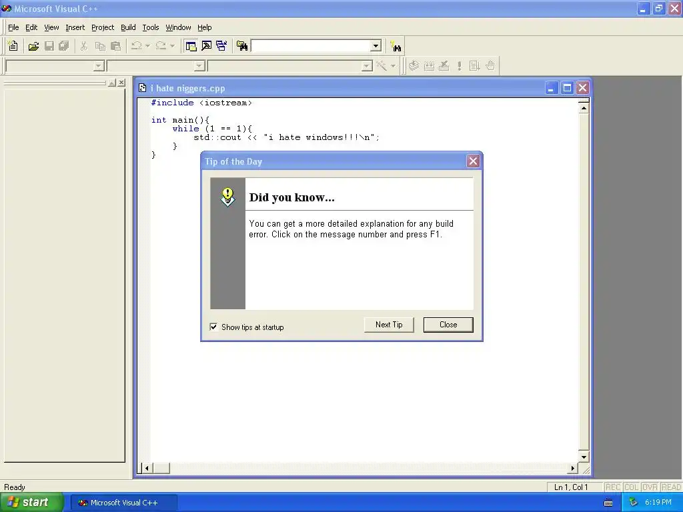Image resolution: width=683 pixels, height=512 pixels.
Task: Close the empty workspace panel
Action: point(121,83)
